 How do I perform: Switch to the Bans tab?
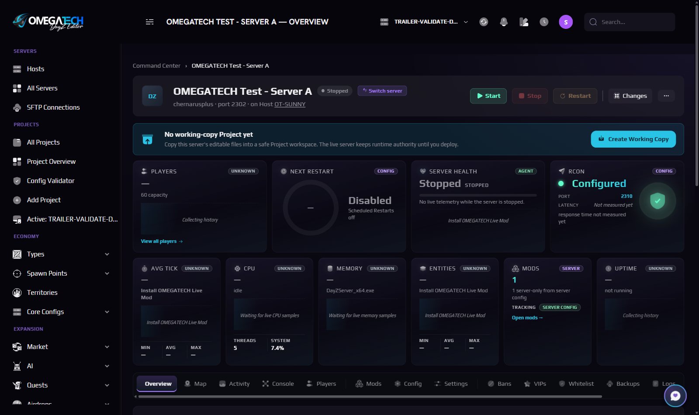[x=499, y=384]
